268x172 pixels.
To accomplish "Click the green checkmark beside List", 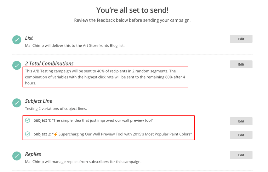I will [17, 40].
